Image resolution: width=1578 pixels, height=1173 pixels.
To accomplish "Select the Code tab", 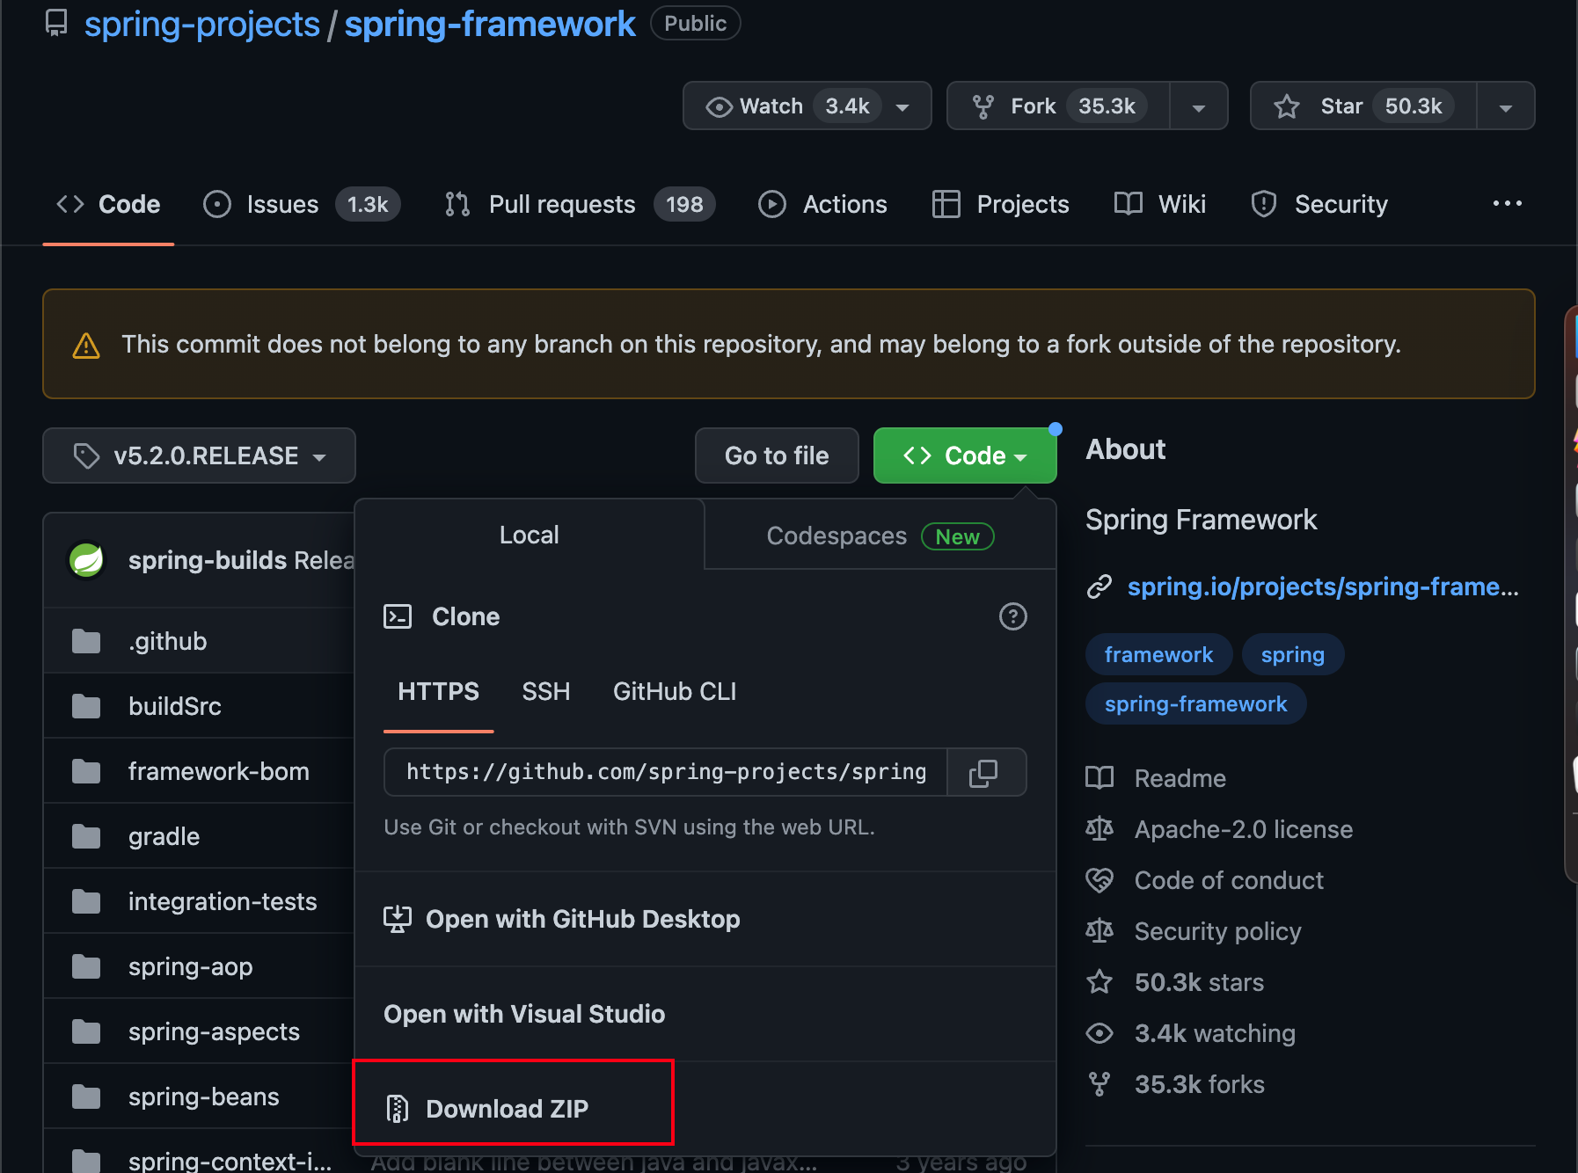I will [108, 204].
